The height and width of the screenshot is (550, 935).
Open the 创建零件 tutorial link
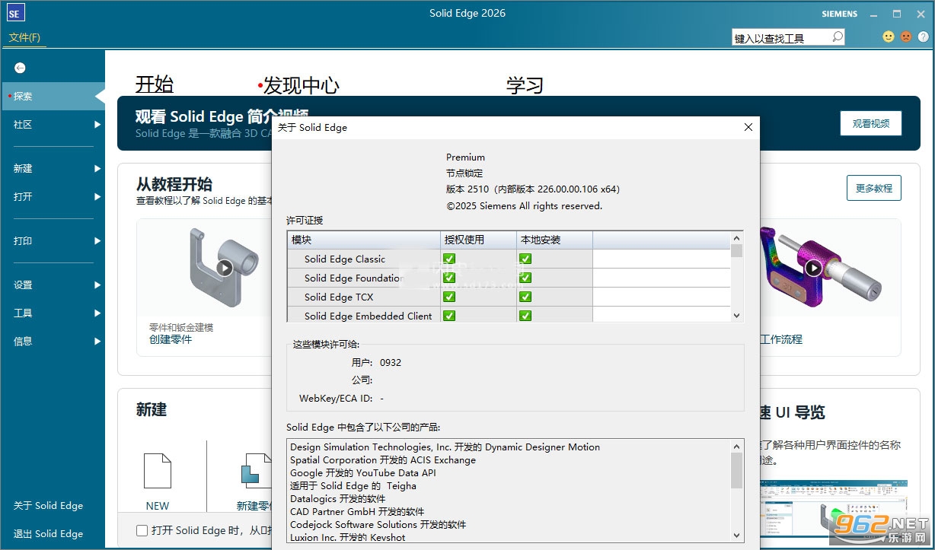pos(171,339)
